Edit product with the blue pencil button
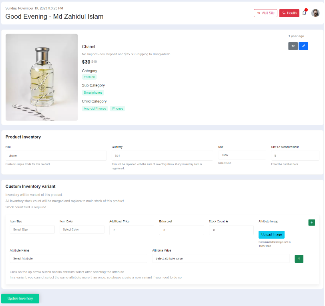The image size is (325, 306). [303, 46]
